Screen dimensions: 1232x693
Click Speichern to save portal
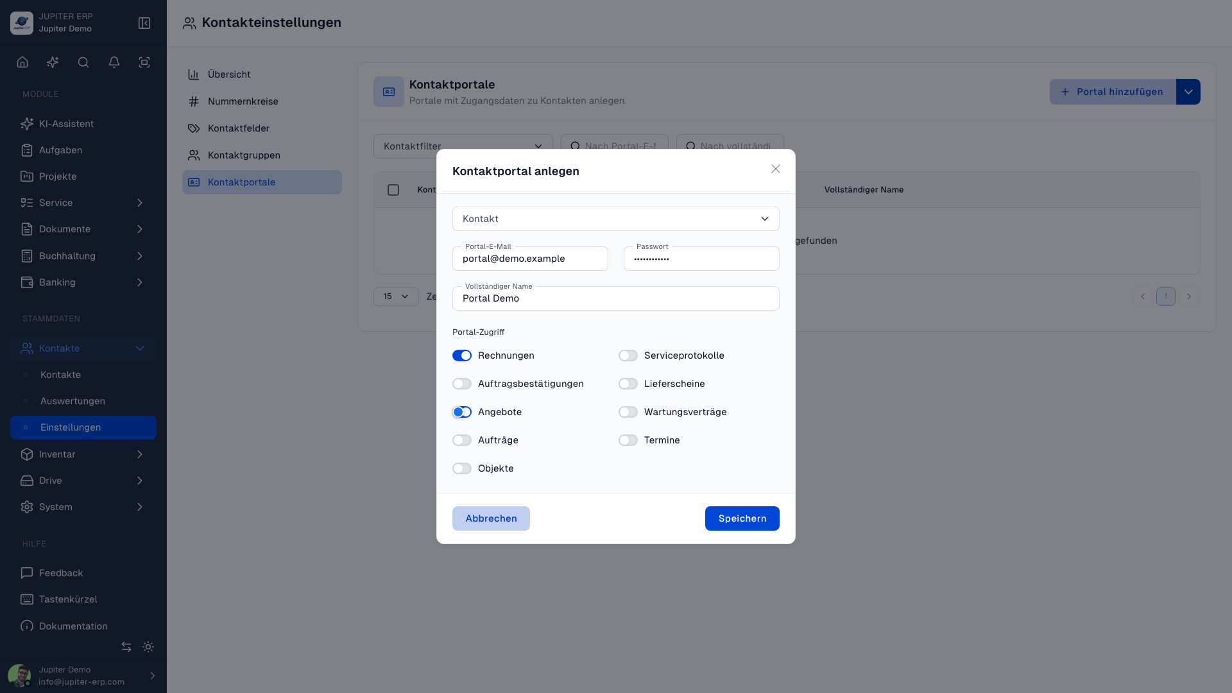[x=742, y=518]
